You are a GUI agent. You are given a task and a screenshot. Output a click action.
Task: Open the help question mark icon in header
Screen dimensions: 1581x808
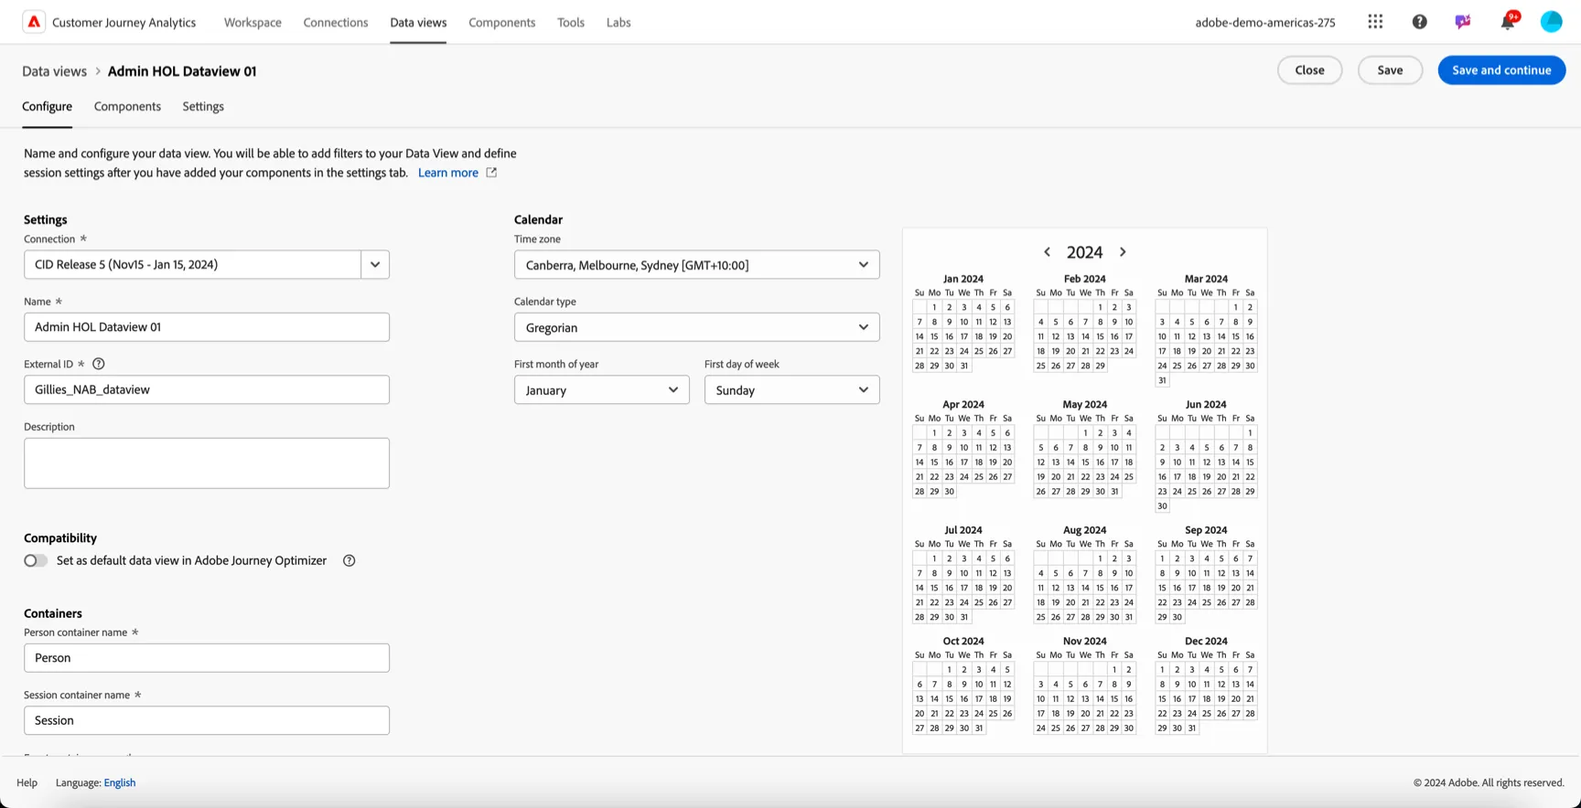pos(1419,22)
